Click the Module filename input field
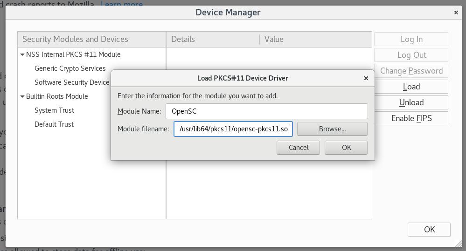The image size is (466, 251). point(233,129)
